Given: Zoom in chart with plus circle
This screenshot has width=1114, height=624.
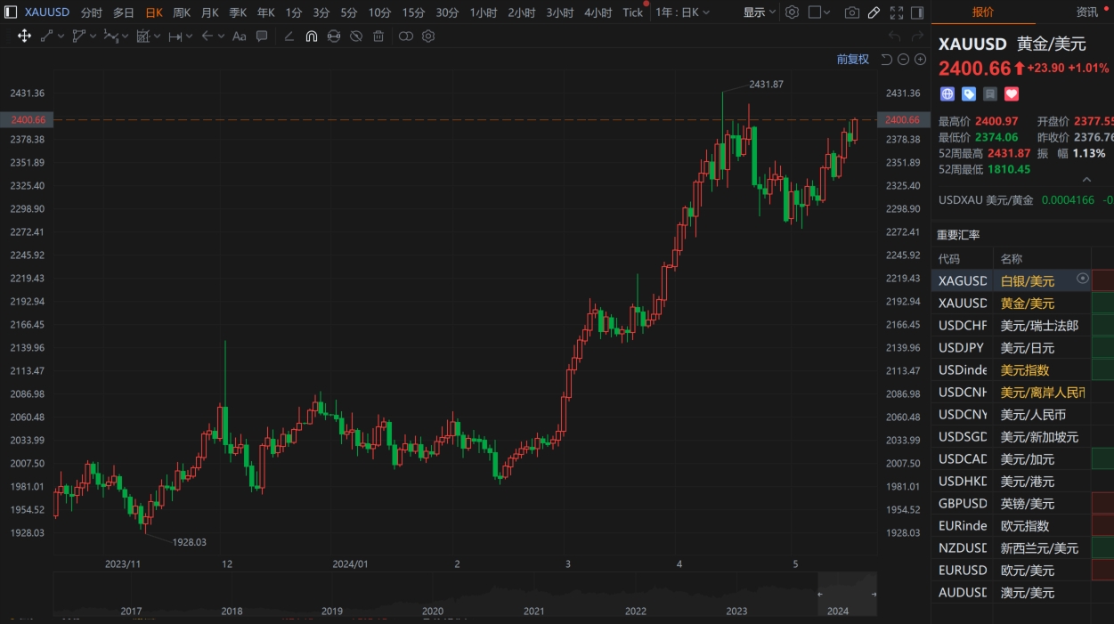Looking at the screenshot, I should (x=920, y=59).
